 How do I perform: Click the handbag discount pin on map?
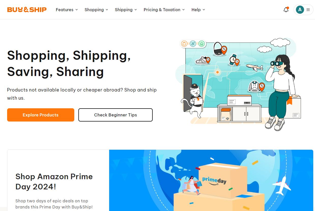pyautogui.click(x=224, y=50)
